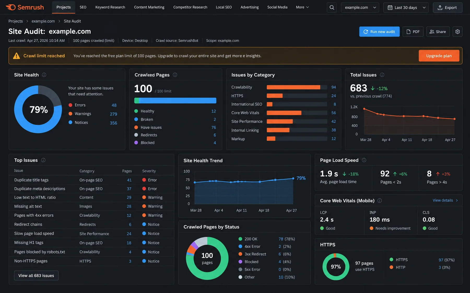Screen dimensions: 470x293
Task: Click Crawled Pages info icon
Action: point(175,75)
